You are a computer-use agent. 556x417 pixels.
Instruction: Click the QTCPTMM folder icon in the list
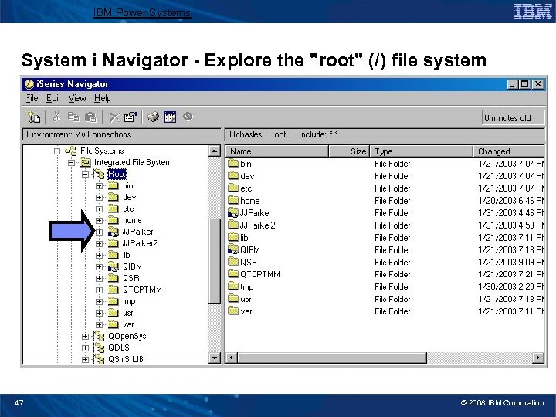point(233,274)
